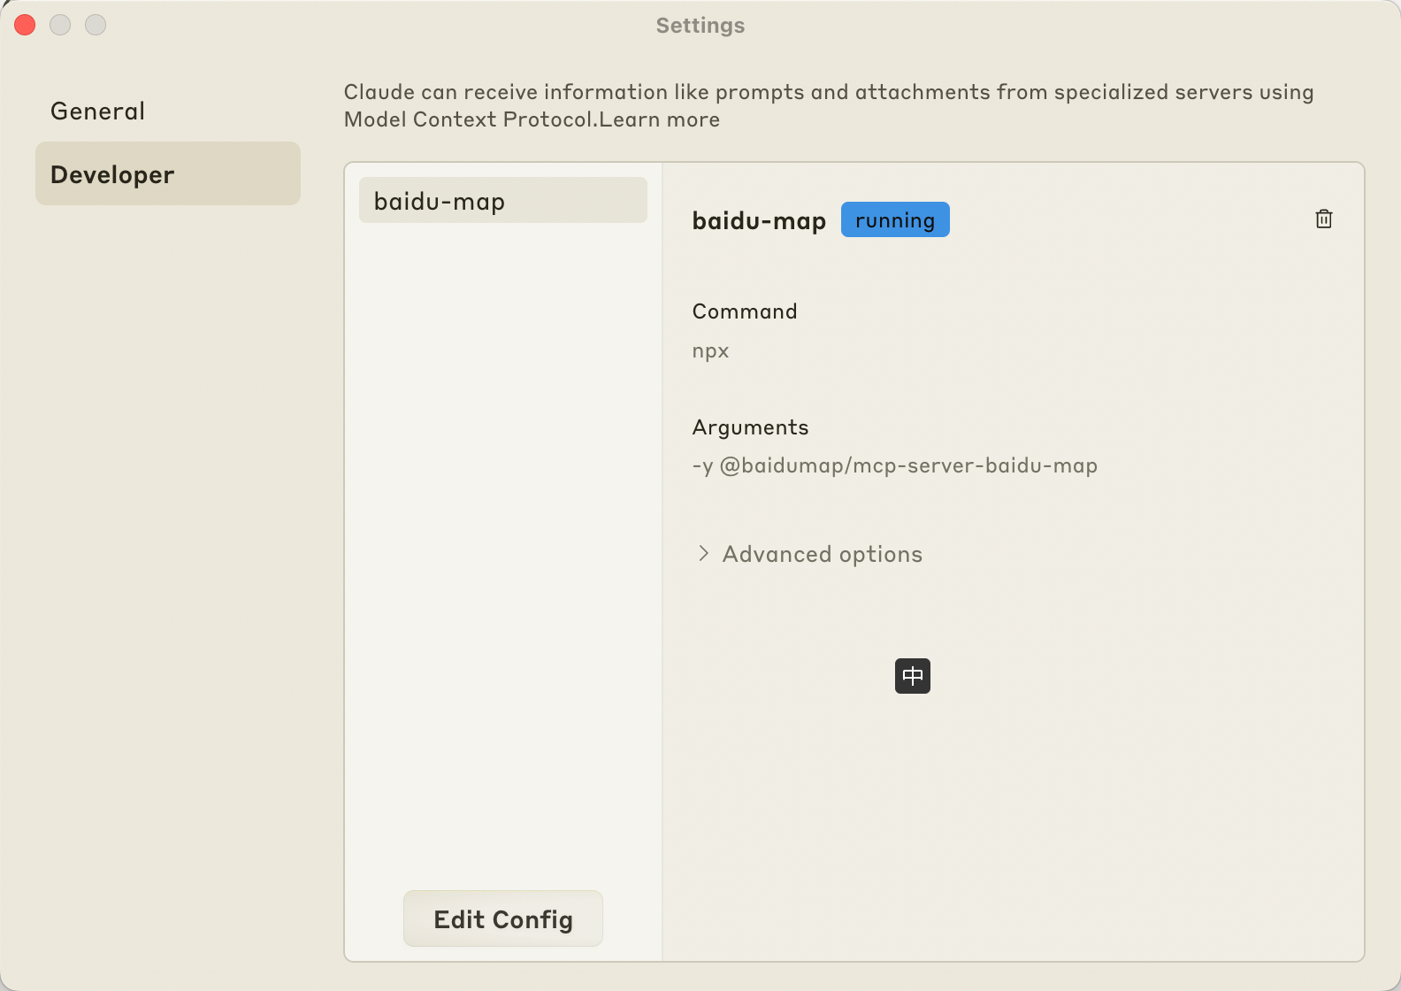Click the Edit Config button

pos(503,919)
